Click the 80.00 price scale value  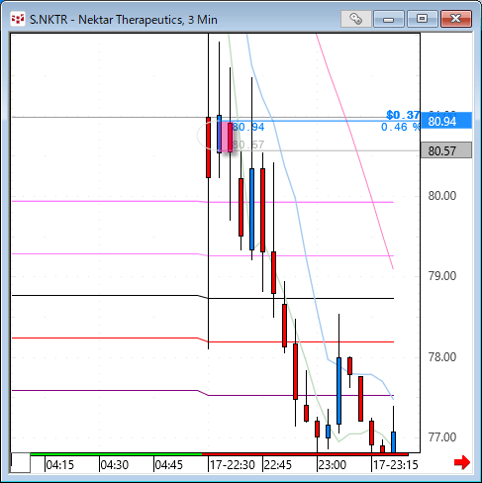pos(442,196)
